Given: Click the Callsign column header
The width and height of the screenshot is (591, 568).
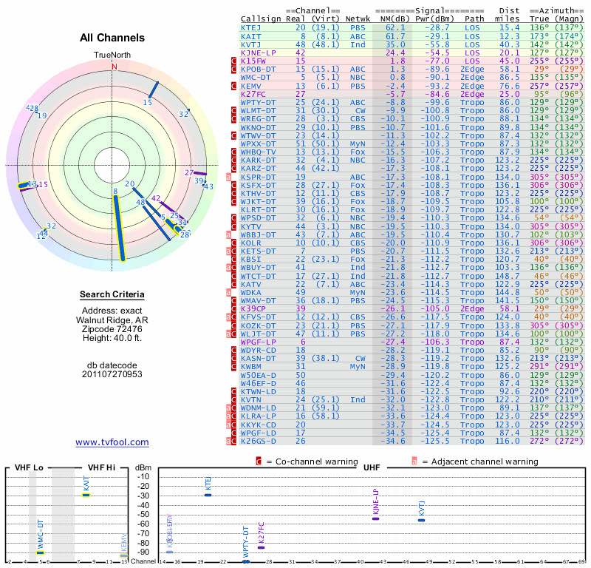Looking at the screenshot, I should (x=262, y=18).
